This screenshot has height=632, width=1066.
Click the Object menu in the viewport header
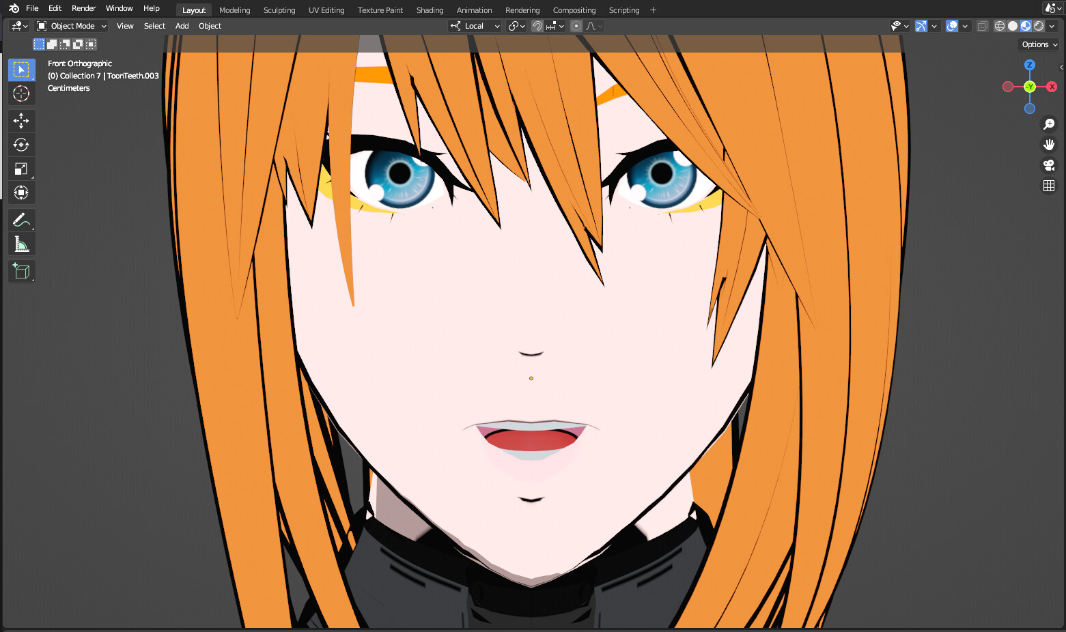(210, 26)
